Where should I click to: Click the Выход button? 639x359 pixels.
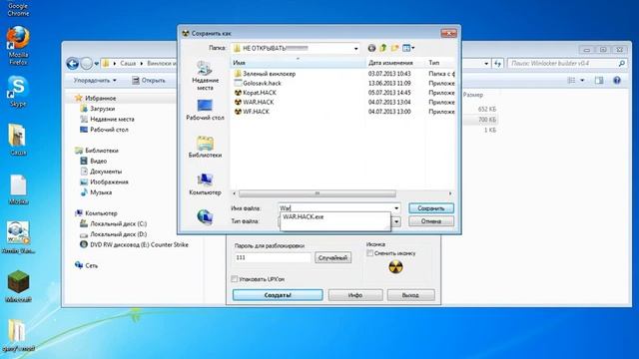click(410, 295)
